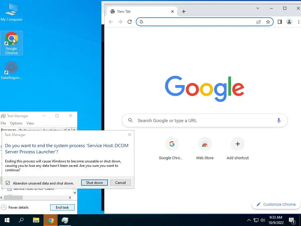Screen dimensions: 301x226
Task: Open Windows Start menu
Action: [x=7, y=220]
